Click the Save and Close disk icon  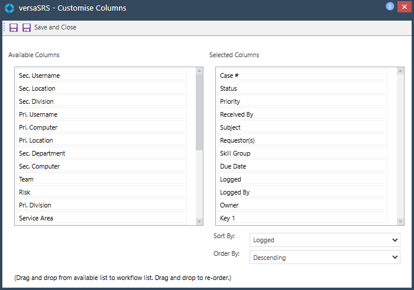(x=27, y=28)
